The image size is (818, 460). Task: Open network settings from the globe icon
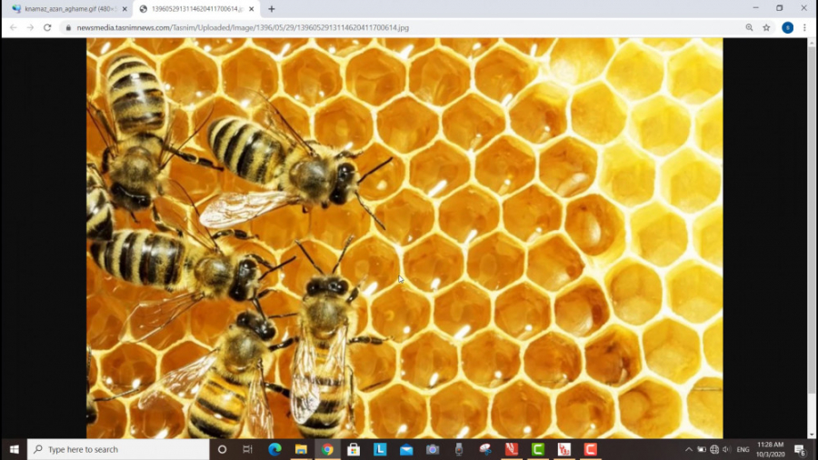(714, 449)
